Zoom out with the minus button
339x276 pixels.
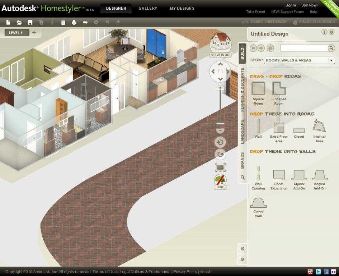pos(220,131)
